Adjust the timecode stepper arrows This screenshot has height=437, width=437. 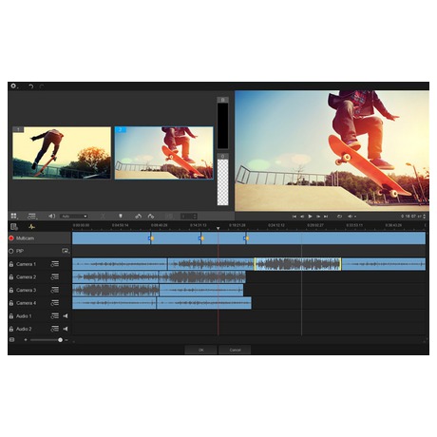pyautogui.click(x=425, y=217)
